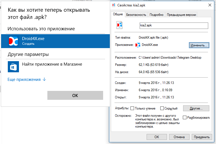Select the Droid4X.exe app icon

[x=13, y=41]
